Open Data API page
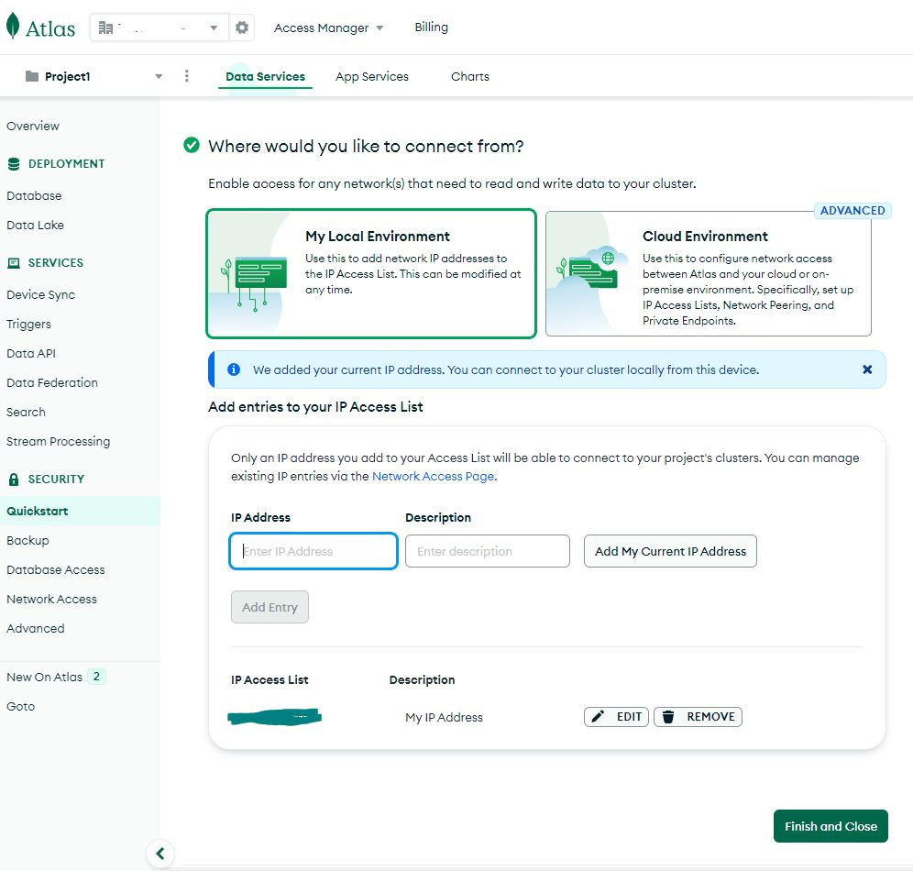913x871 pixels. [x=31, y=353]
